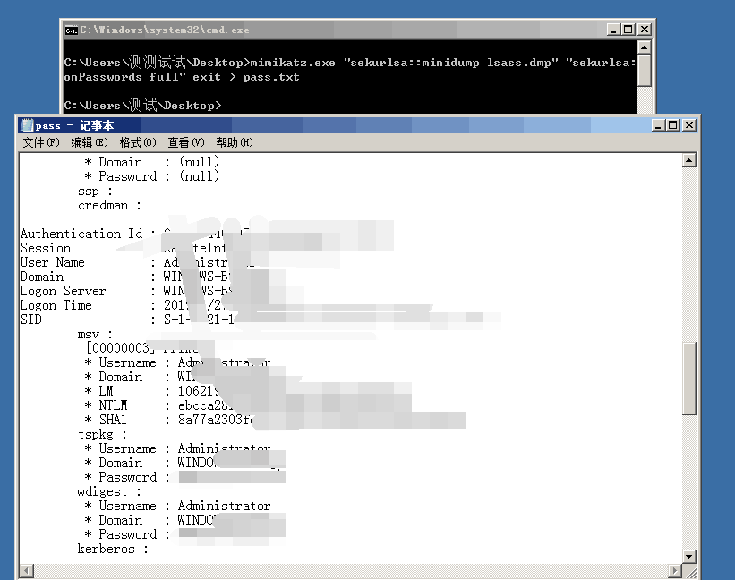Click the cmd window scrollbar thumb
The height and width of the screenshot is (580, 735).
[645, 71]
